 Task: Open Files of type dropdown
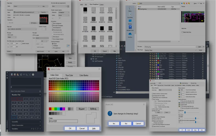click(x=170, y=50)
